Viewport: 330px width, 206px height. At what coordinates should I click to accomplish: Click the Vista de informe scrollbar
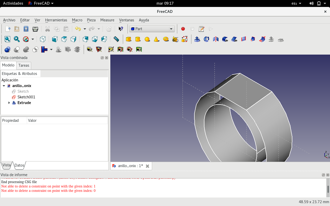coord(328,189)
